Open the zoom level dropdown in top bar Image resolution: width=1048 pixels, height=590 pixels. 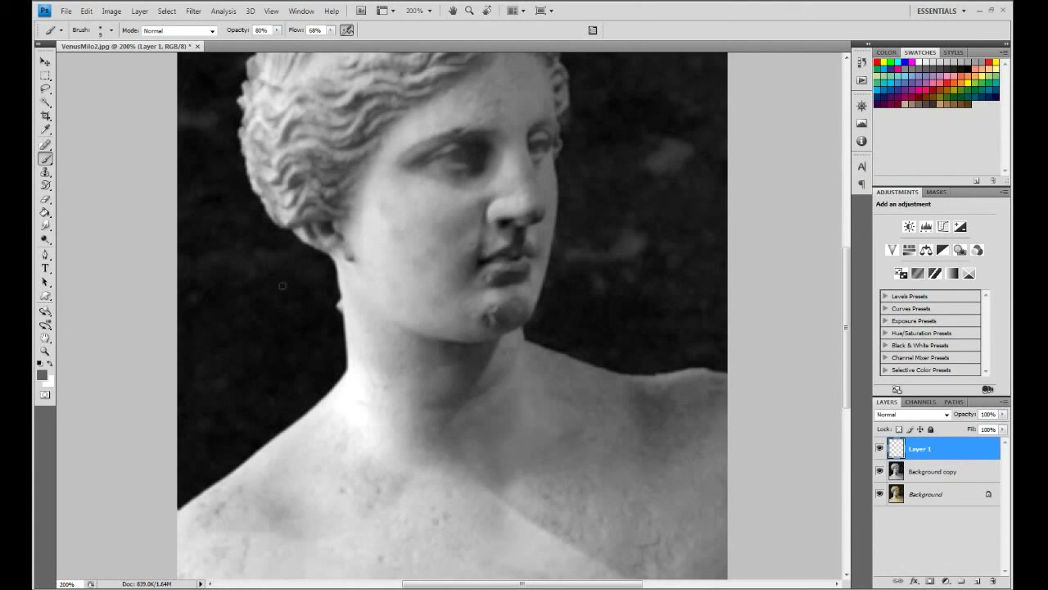(418, 11)
